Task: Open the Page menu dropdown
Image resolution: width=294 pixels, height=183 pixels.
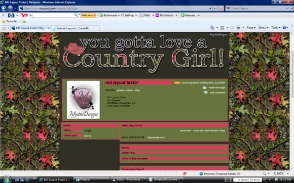Action: [251, 28]
